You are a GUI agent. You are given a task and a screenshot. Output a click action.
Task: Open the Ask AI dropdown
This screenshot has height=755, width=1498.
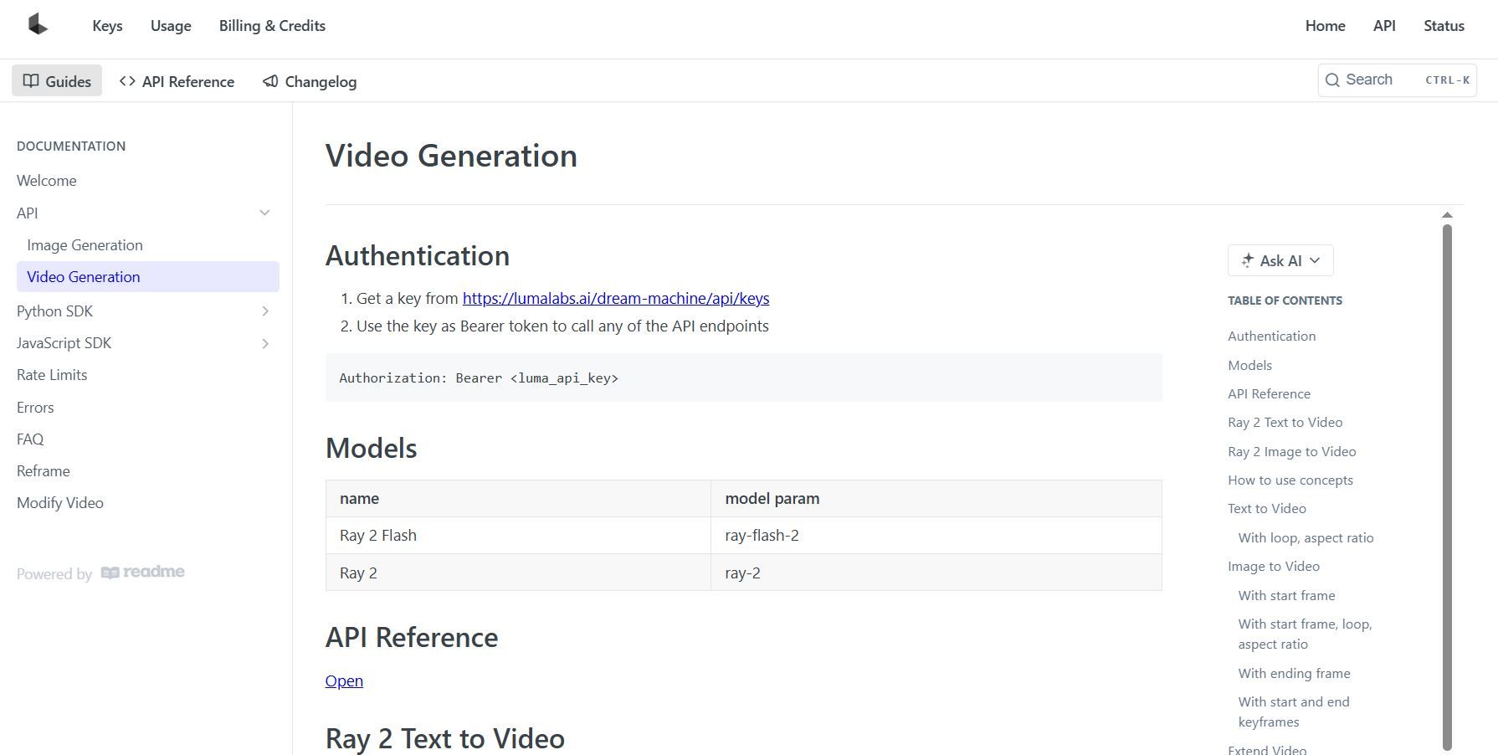[1315, 260]
